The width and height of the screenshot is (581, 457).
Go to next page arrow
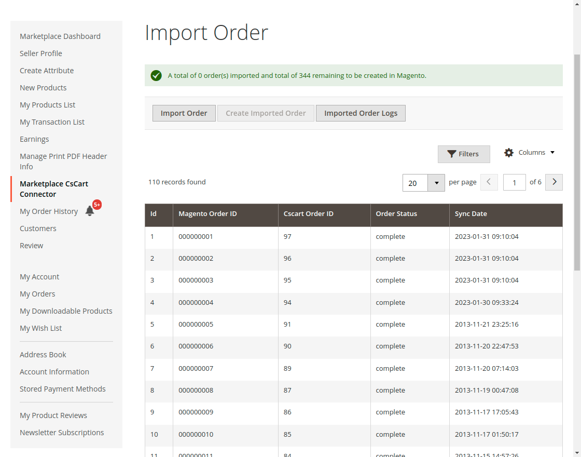[554, 182]
